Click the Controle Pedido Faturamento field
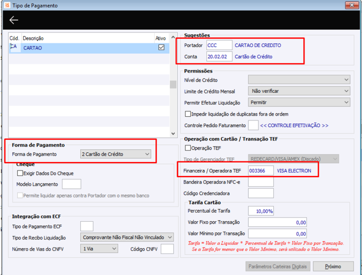 tap(253, 125)
